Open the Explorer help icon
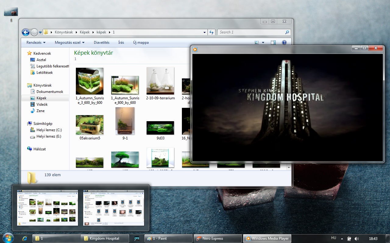Image resolution: width=390 pixels, height=243 pixels. pos(284,43)
